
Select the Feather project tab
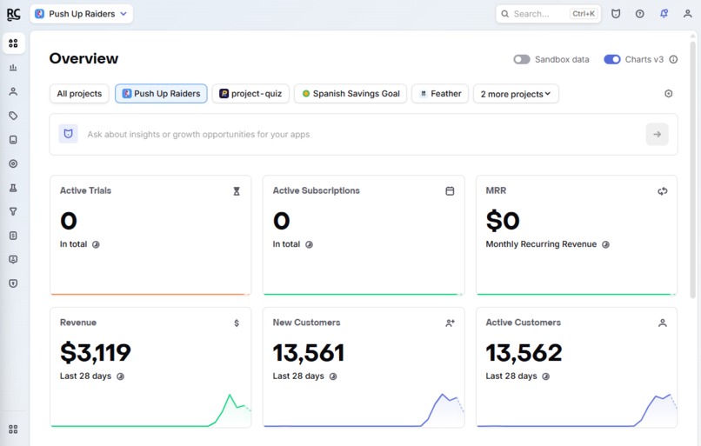[440, 94]
